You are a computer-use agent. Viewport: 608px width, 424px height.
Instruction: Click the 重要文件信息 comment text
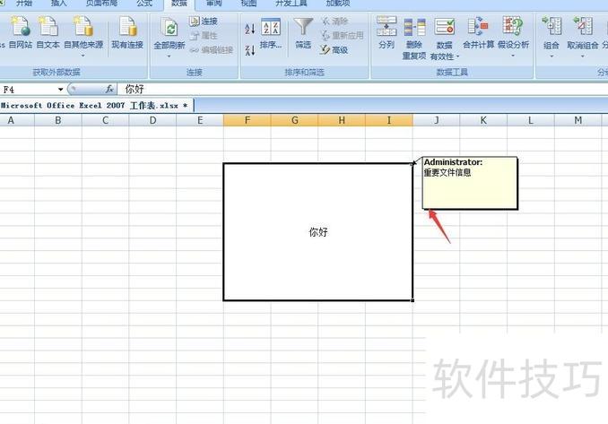click(447, 172)
